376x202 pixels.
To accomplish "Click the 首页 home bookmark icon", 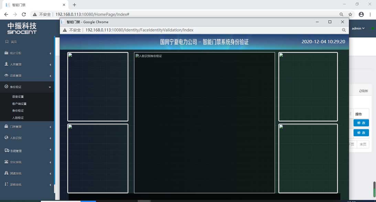I will pyautogui.click(x=7, y=42).
